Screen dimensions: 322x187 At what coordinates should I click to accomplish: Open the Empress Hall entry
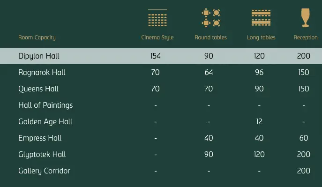[x=40, y=138]
